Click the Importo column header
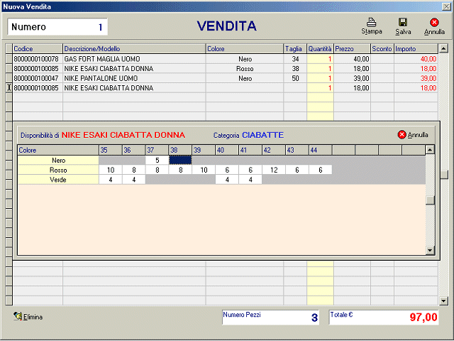 [x=416, y=49]
